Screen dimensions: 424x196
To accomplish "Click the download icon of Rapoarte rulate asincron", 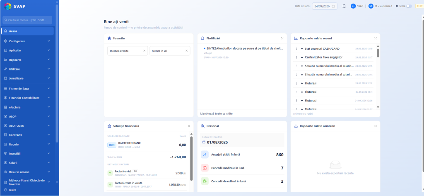I will [296, 126].
